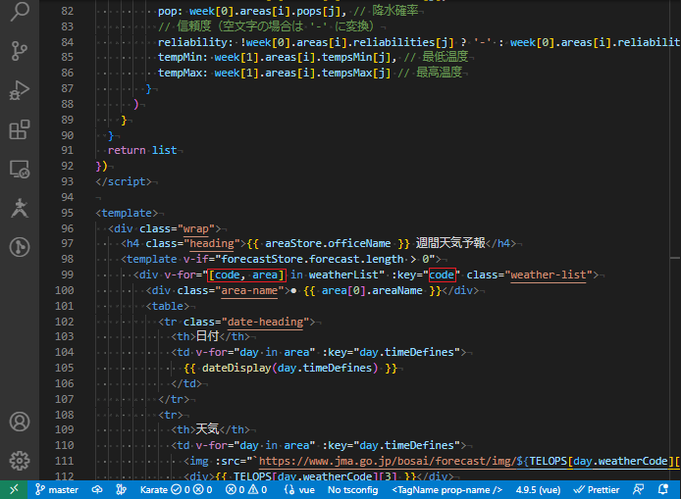
Task: Click the [code, area] destructuring on line 99
Action: click(x=246, y=275)
